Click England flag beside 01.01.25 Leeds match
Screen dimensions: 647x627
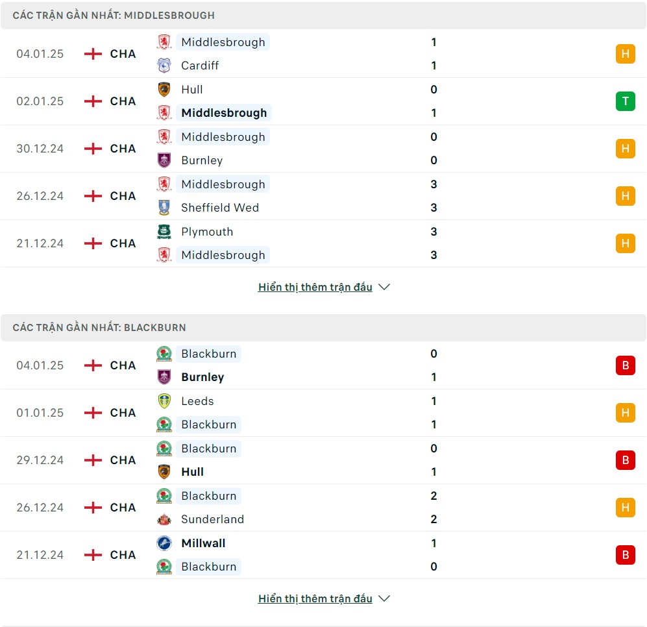pos(93,413)
